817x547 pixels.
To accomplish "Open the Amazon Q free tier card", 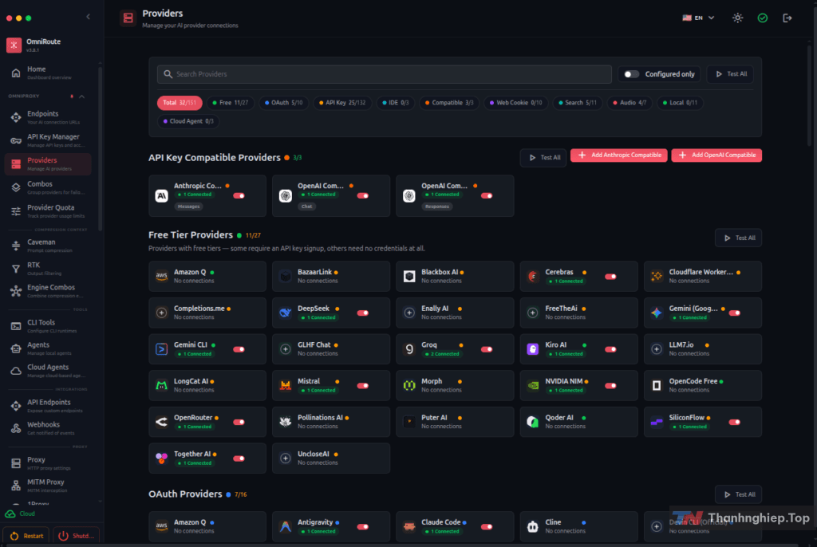I will click(x=207, y=276).
